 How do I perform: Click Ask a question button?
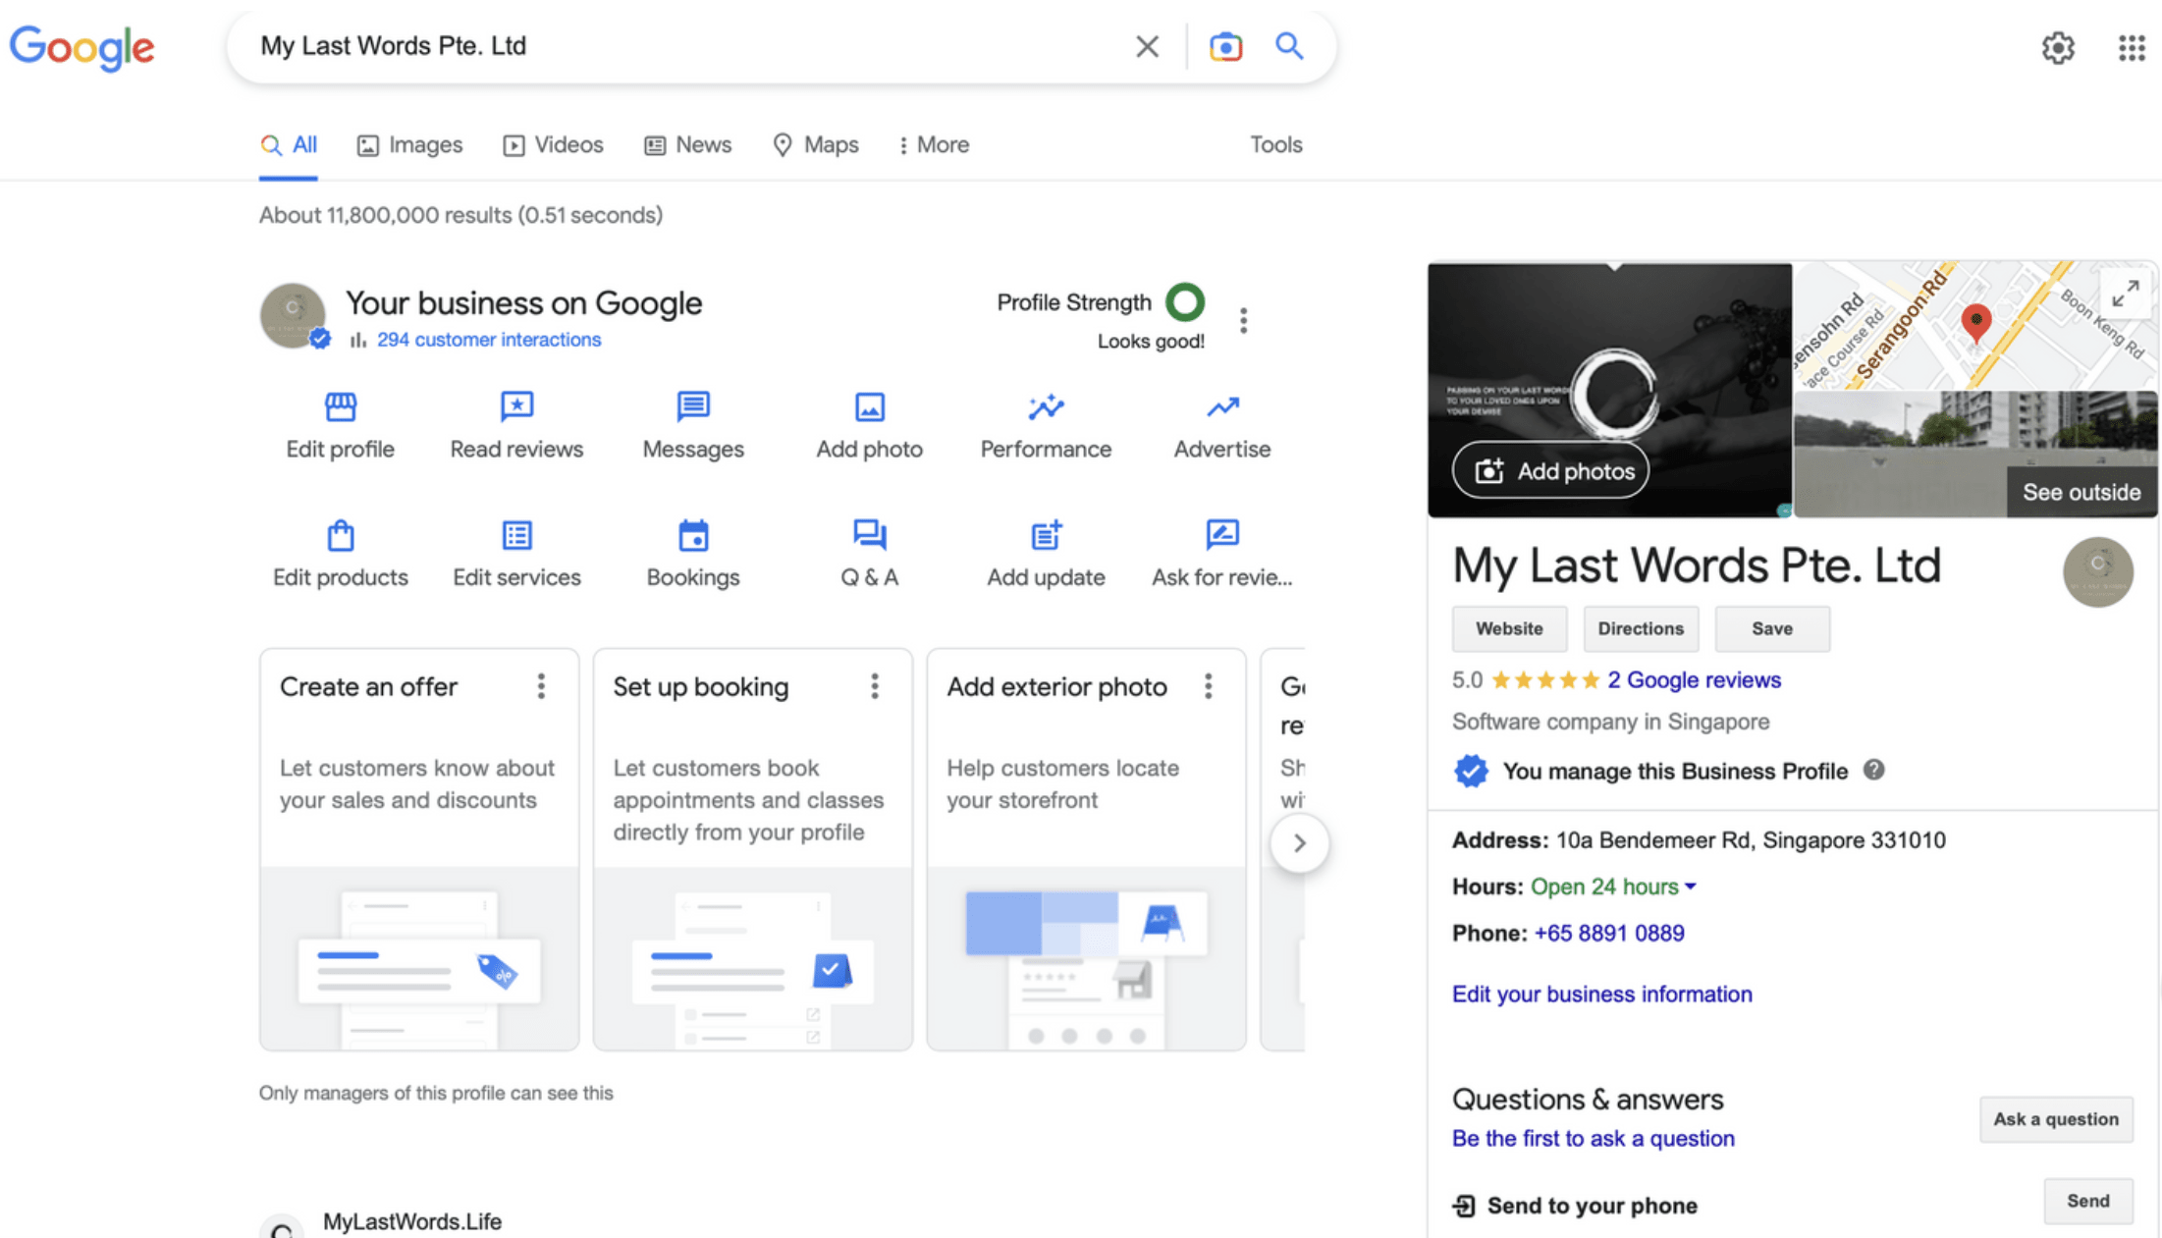(x=2056, y=1119)
